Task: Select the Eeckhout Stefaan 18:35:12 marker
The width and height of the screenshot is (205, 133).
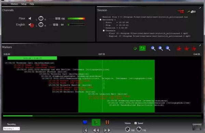Action: click(46, 72)
